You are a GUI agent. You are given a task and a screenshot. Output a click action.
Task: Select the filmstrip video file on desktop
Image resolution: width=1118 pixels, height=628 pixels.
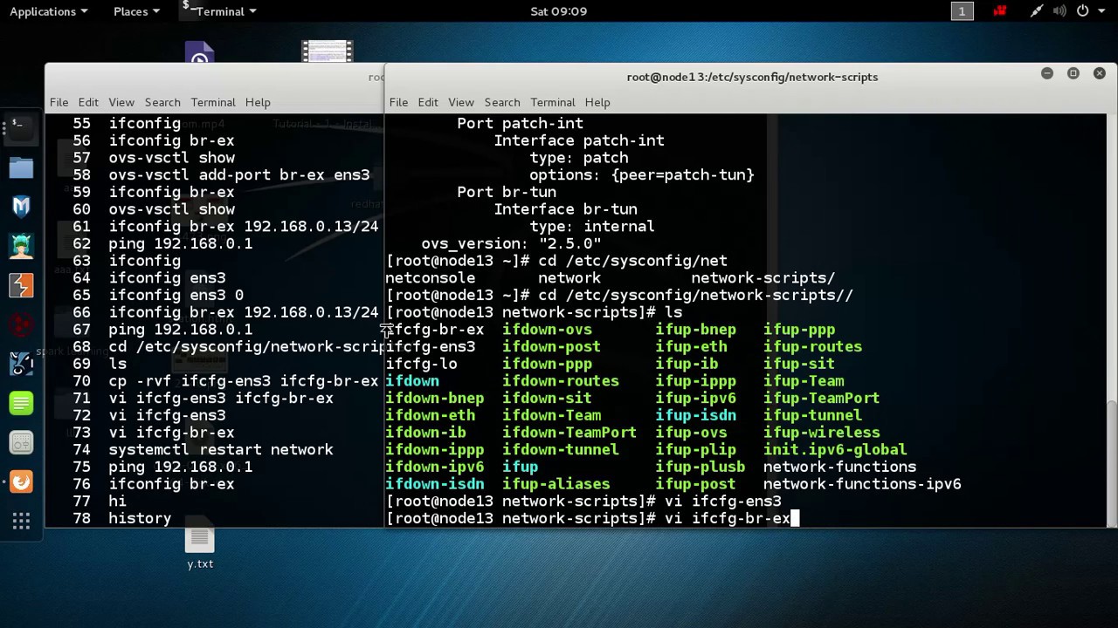327,51
